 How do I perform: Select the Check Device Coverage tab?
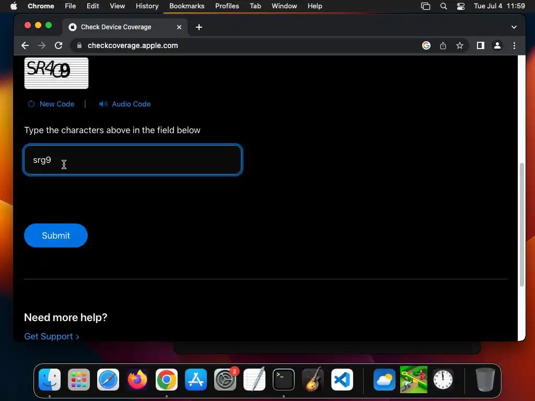[124, 27]
